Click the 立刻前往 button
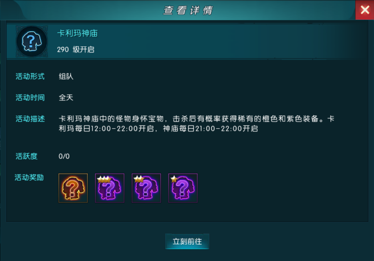The height and width of the screenshot is (261, 374). pyautogui.click(x=187, y=242)
